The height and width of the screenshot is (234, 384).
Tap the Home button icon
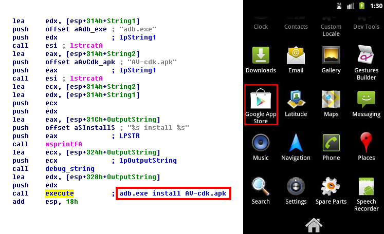point(314,225)
